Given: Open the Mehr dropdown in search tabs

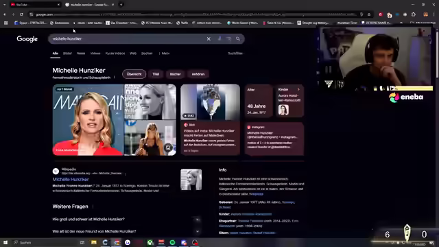Looking at the screenshot, I should (x=165, y=54).
